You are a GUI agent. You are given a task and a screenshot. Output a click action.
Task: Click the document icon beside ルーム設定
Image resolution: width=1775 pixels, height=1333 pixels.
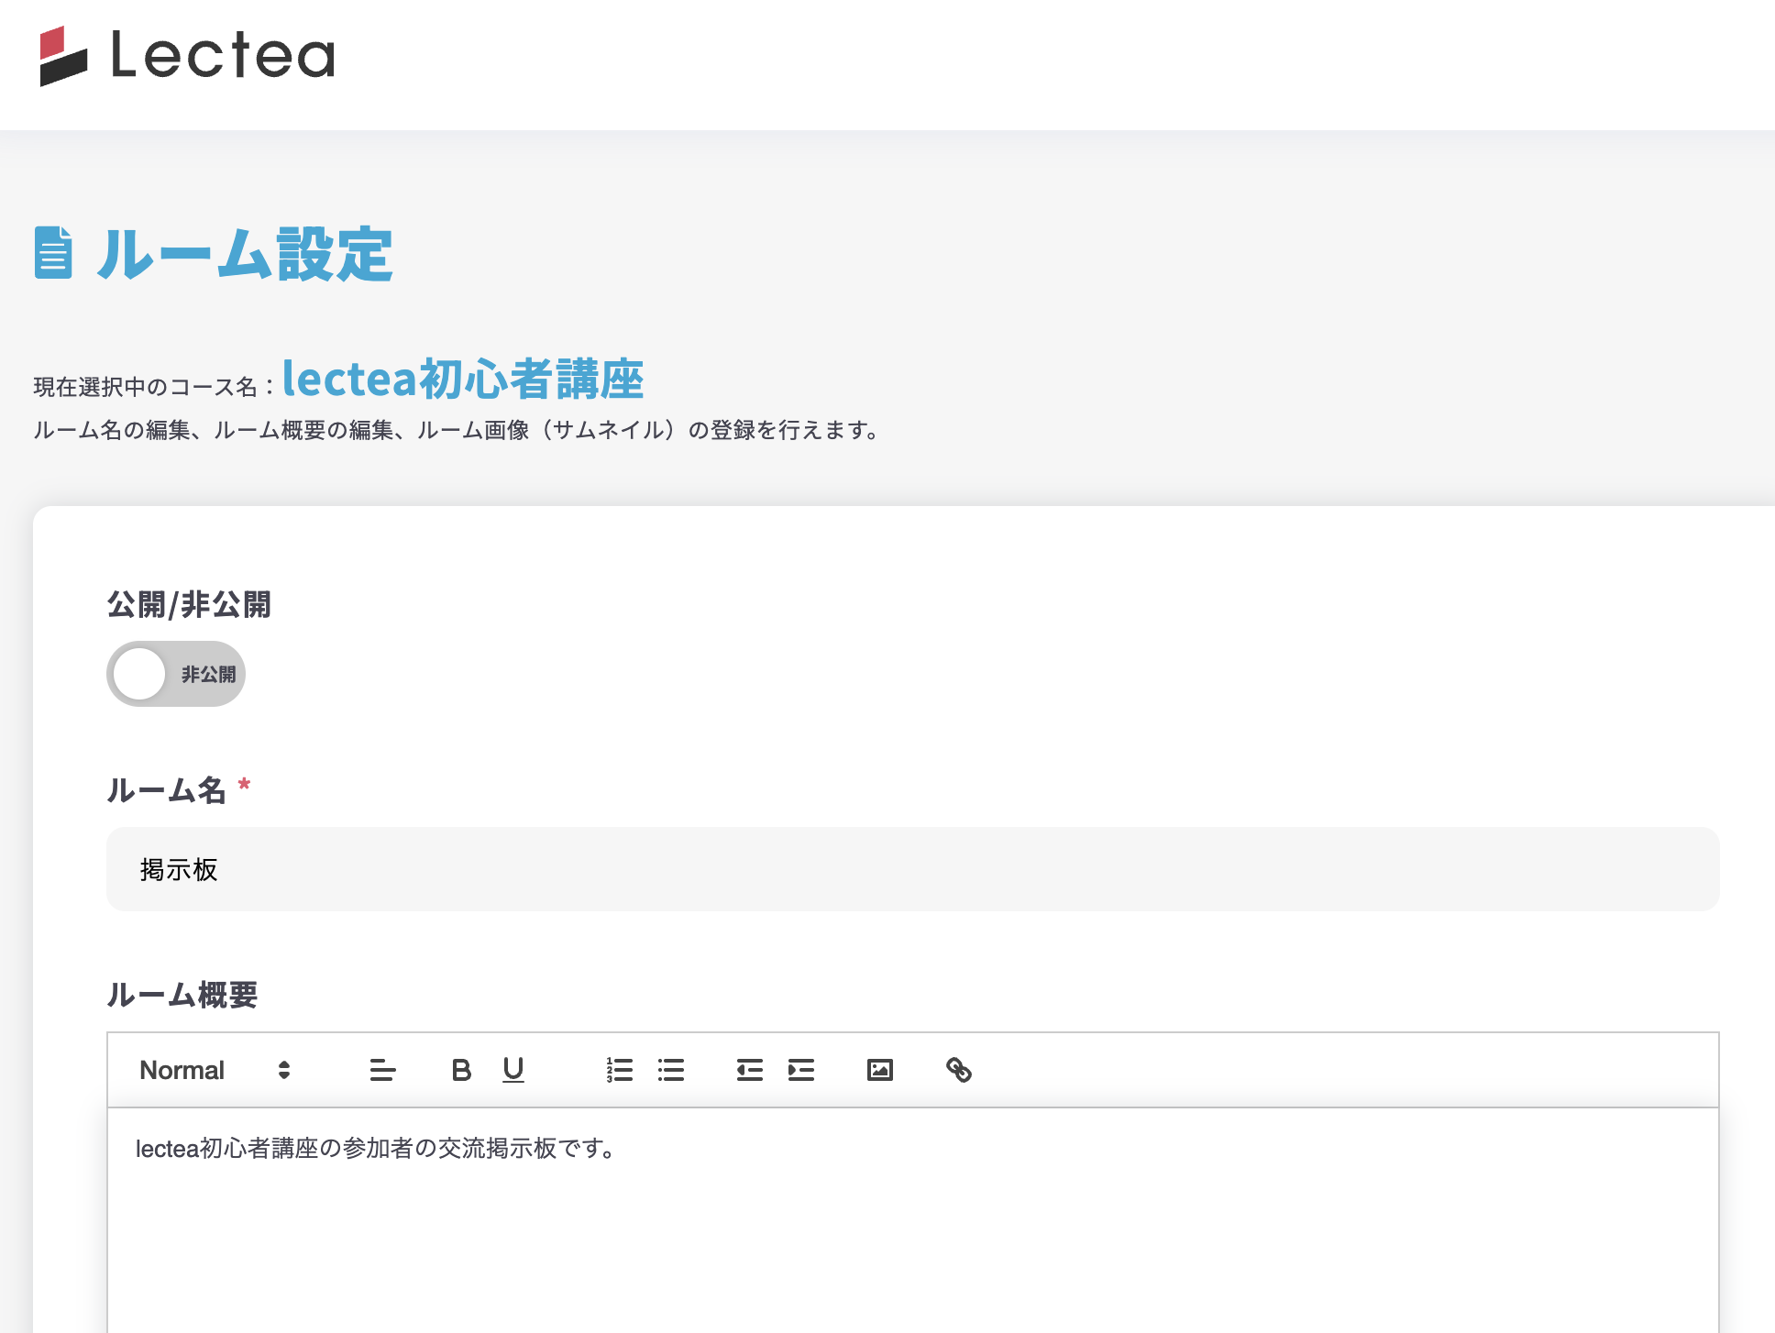(x=53, y=252)
